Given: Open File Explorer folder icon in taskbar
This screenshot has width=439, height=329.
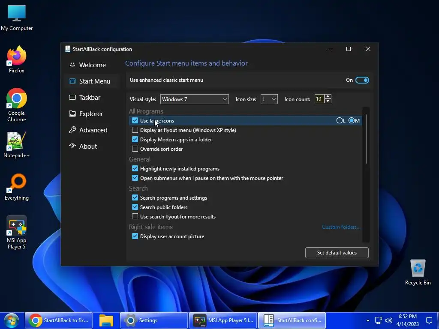Looking at the screenshot, I should click(106, 320).
